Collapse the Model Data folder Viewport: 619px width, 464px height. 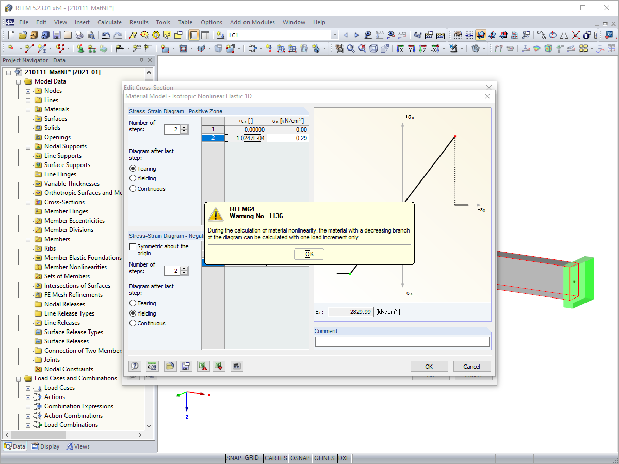pos(19,81)
